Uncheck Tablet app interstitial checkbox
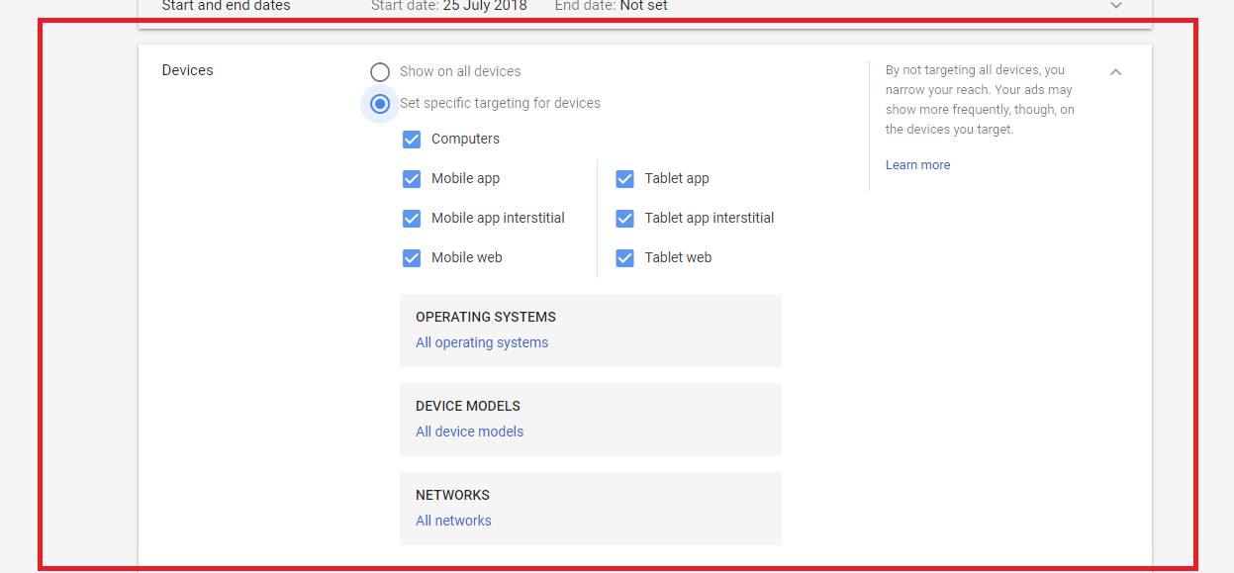The image size is (1234, 573). click(624, 218)
